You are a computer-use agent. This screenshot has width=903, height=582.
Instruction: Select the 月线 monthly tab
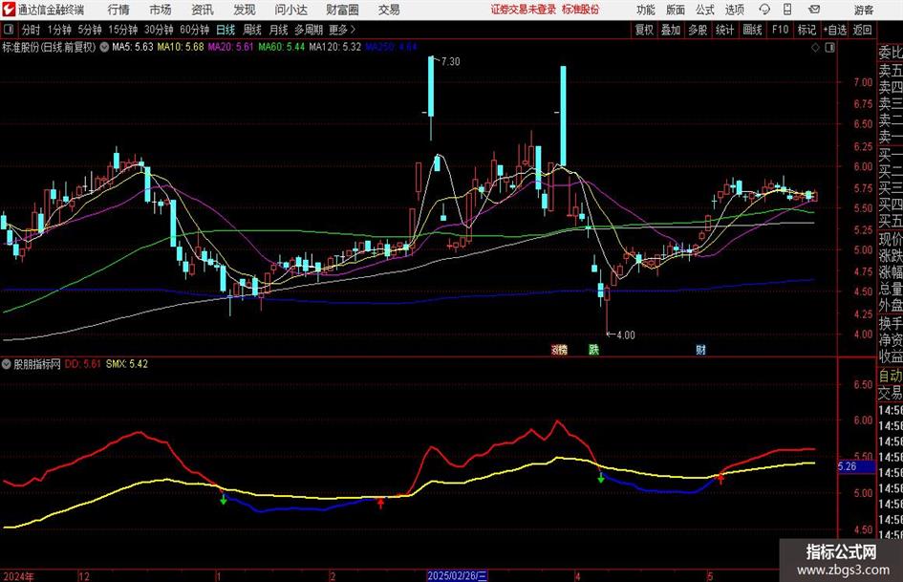[x=279, y=30]
